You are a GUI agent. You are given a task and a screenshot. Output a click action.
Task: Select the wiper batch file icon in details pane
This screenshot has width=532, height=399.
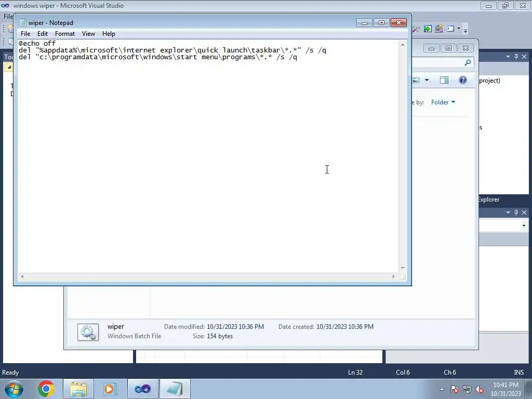pyautogui.click(x=88, y=332)
